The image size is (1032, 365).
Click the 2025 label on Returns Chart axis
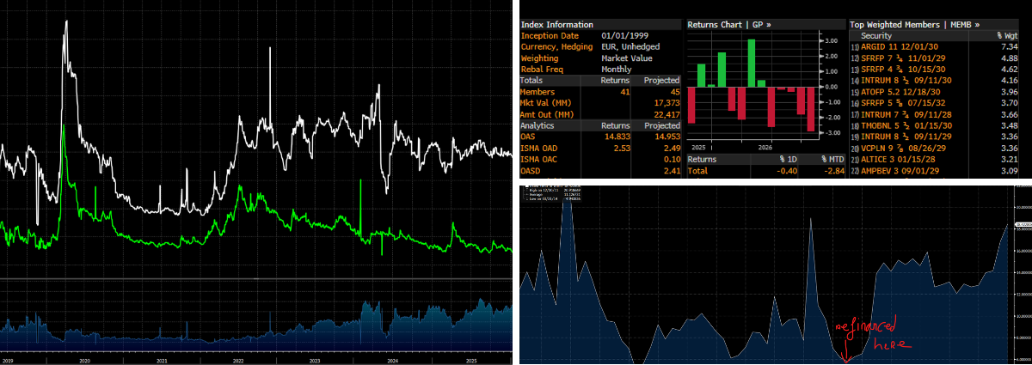tap(699, 147)
